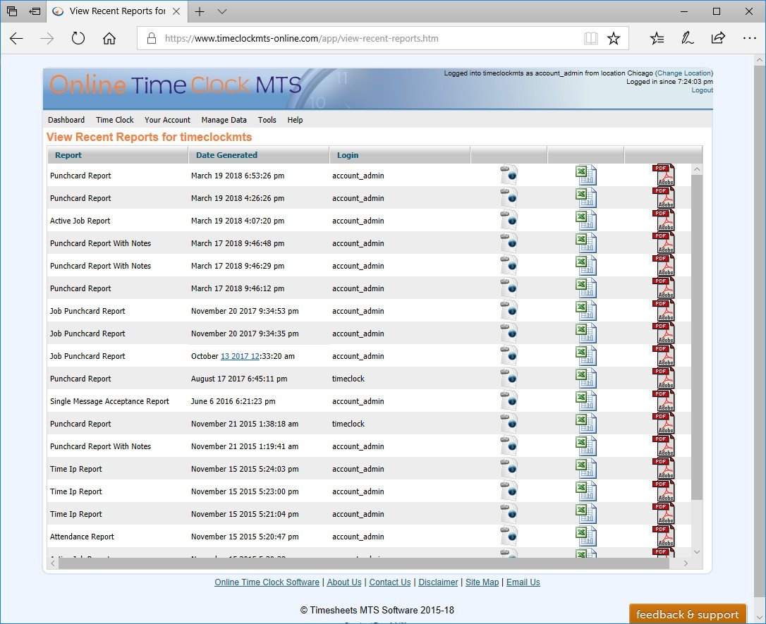Download Excel of Job Punchcard Report 9:34:35 pm
Image resolution: width=766 pixels, height=624 pixels.
coord(585,333)
